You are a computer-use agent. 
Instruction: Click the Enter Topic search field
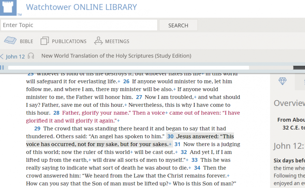point(79,25)
